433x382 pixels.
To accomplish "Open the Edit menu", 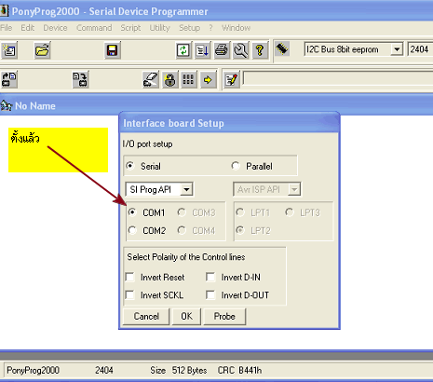I will [x=28, y=28].
